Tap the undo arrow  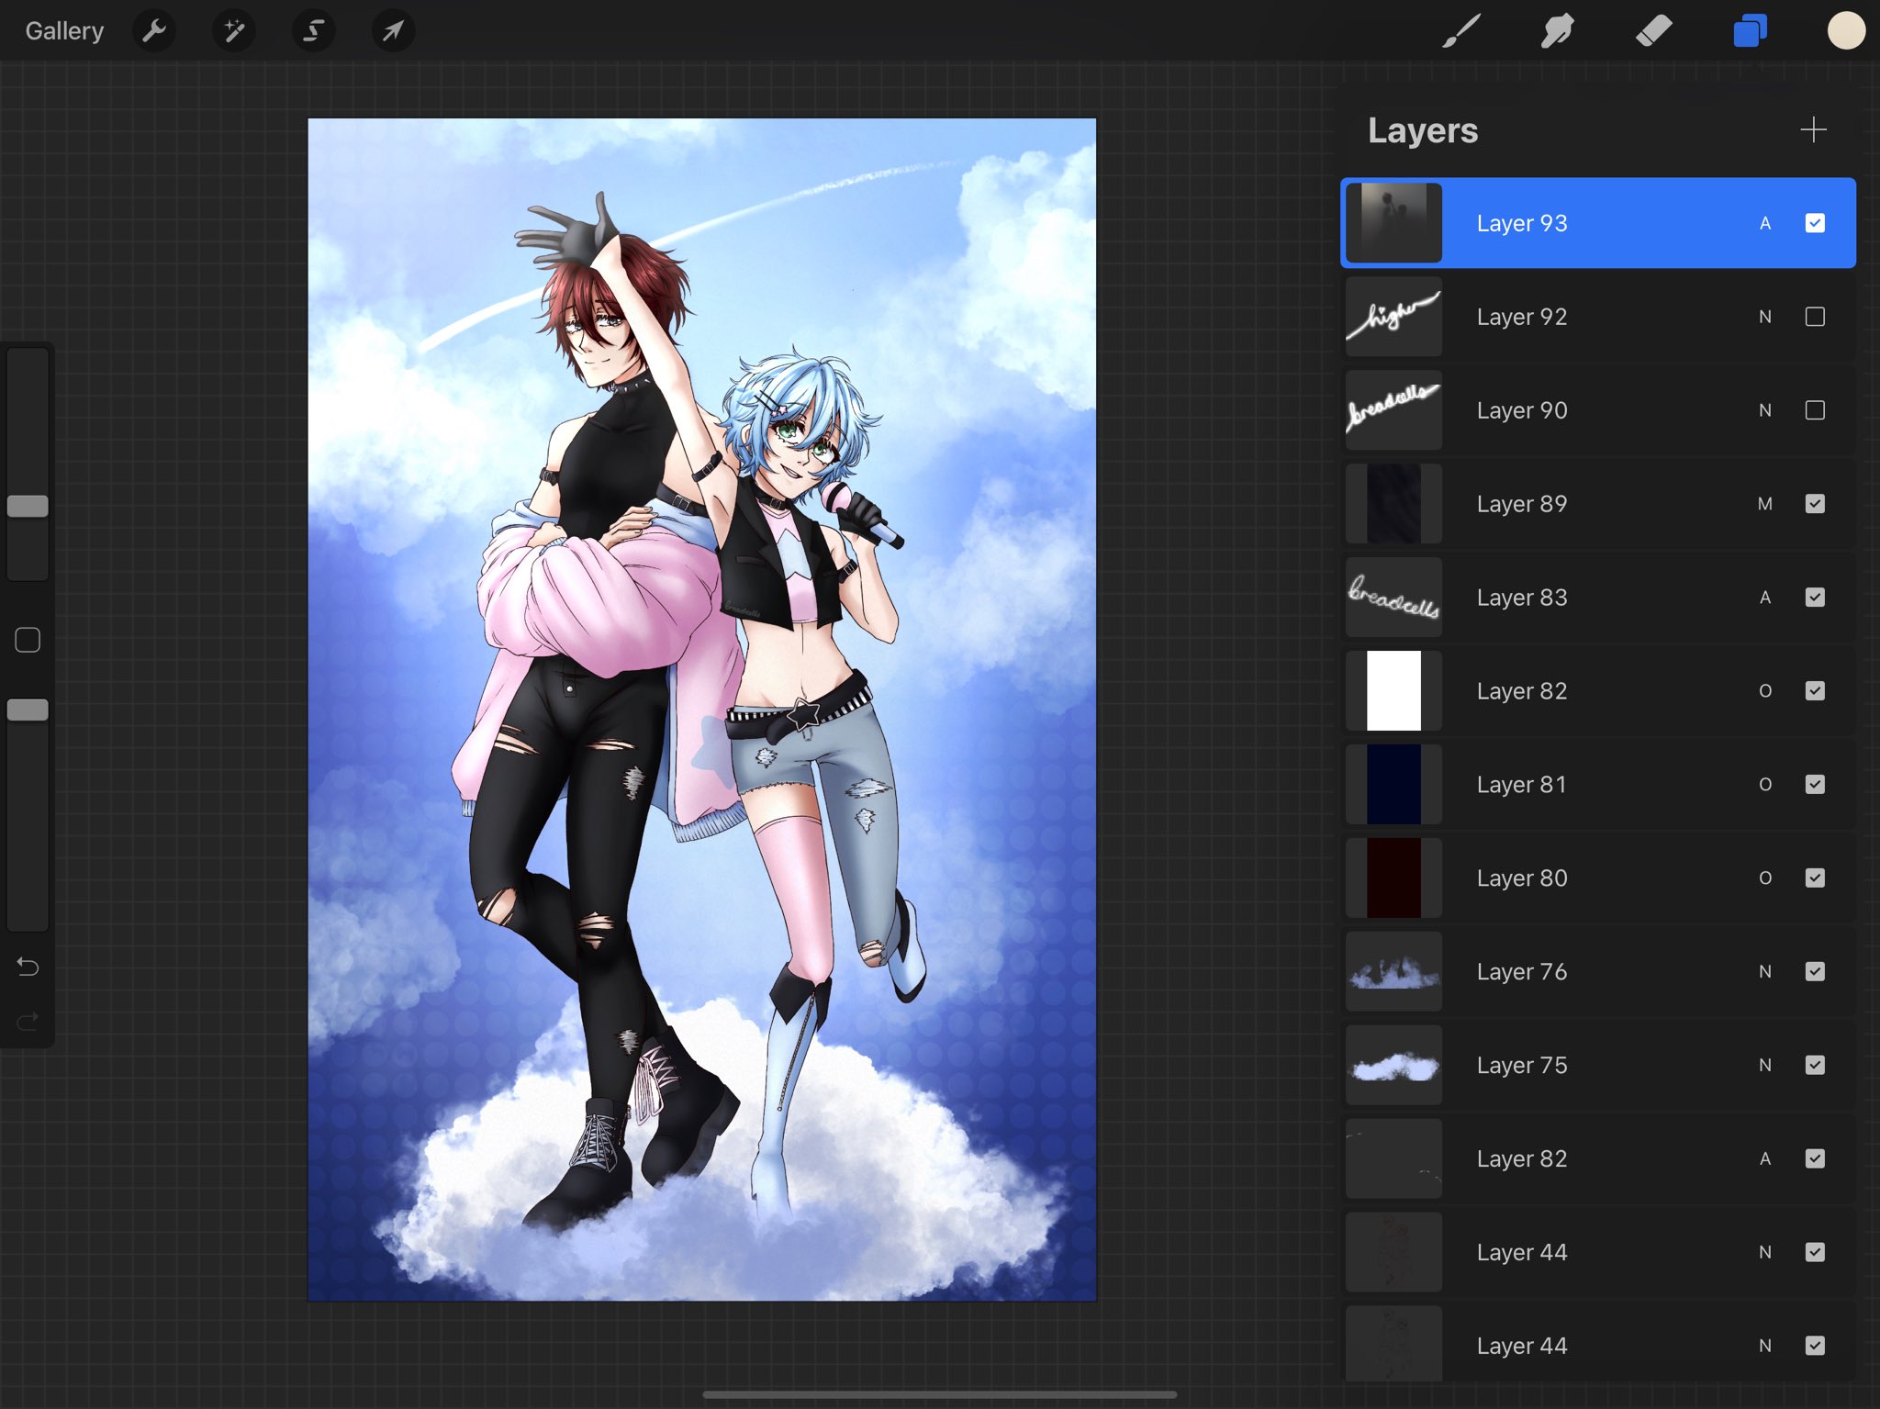[x=28, y=966]
